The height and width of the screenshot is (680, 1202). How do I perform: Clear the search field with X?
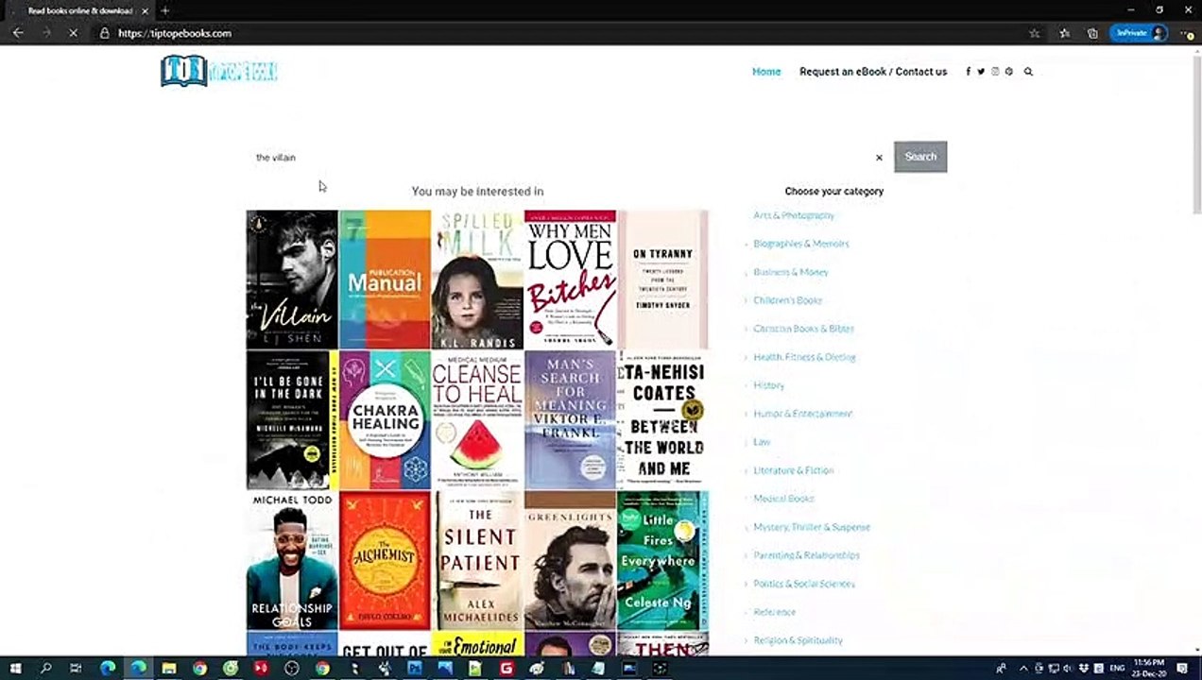pyautogui.click(x=879, y=158)
